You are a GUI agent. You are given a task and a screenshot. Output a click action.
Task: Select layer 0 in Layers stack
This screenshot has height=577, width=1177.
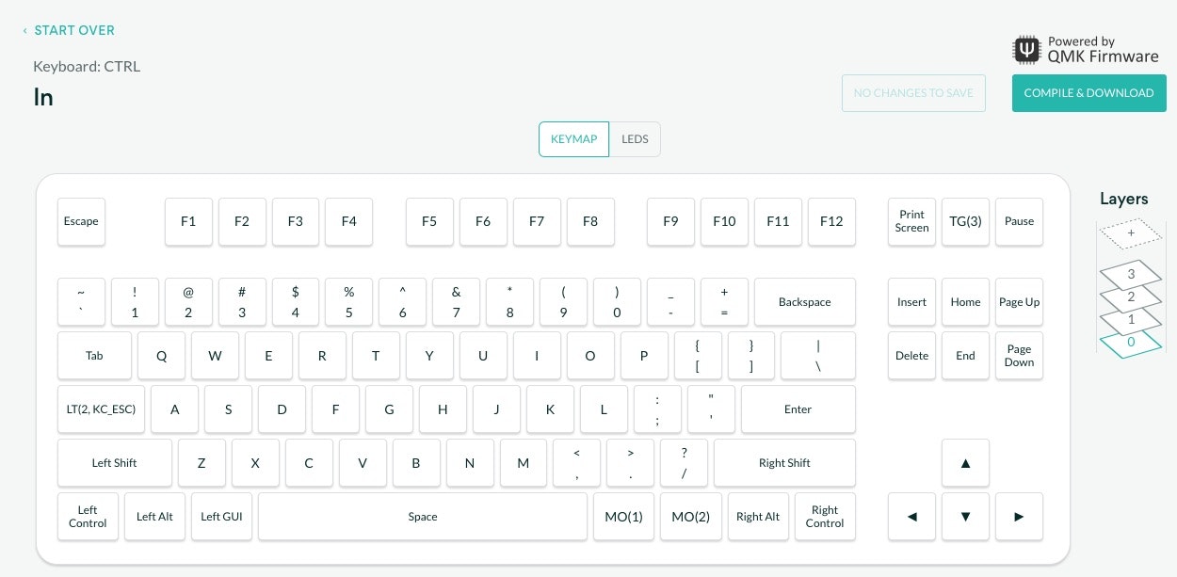1131,343
